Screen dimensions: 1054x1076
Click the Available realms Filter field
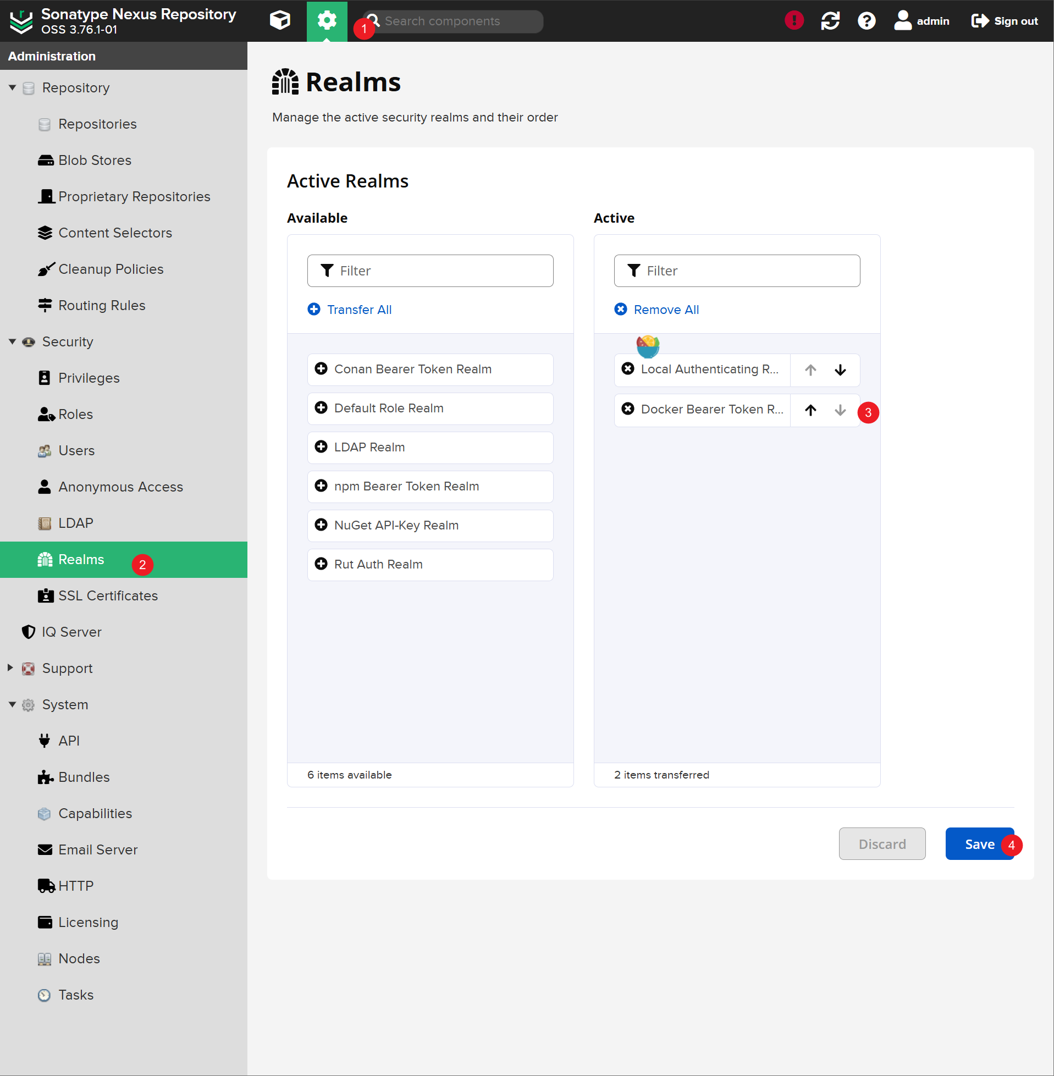(x=430, y=271)
